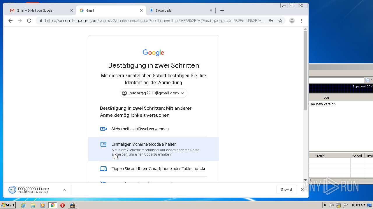Image resolution: width=373 pixels, height=209 pixels.
Task: Select the Chrome taskbar button
Action: [x=52, y=205]
